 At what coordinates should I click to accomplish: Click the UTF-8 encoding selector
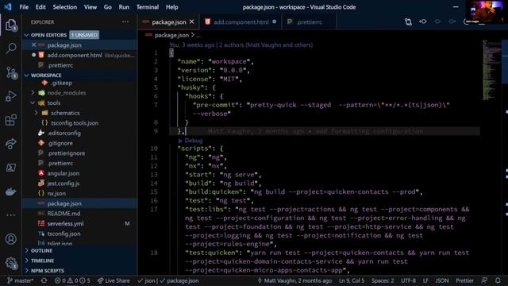click(x=408, y=280)
